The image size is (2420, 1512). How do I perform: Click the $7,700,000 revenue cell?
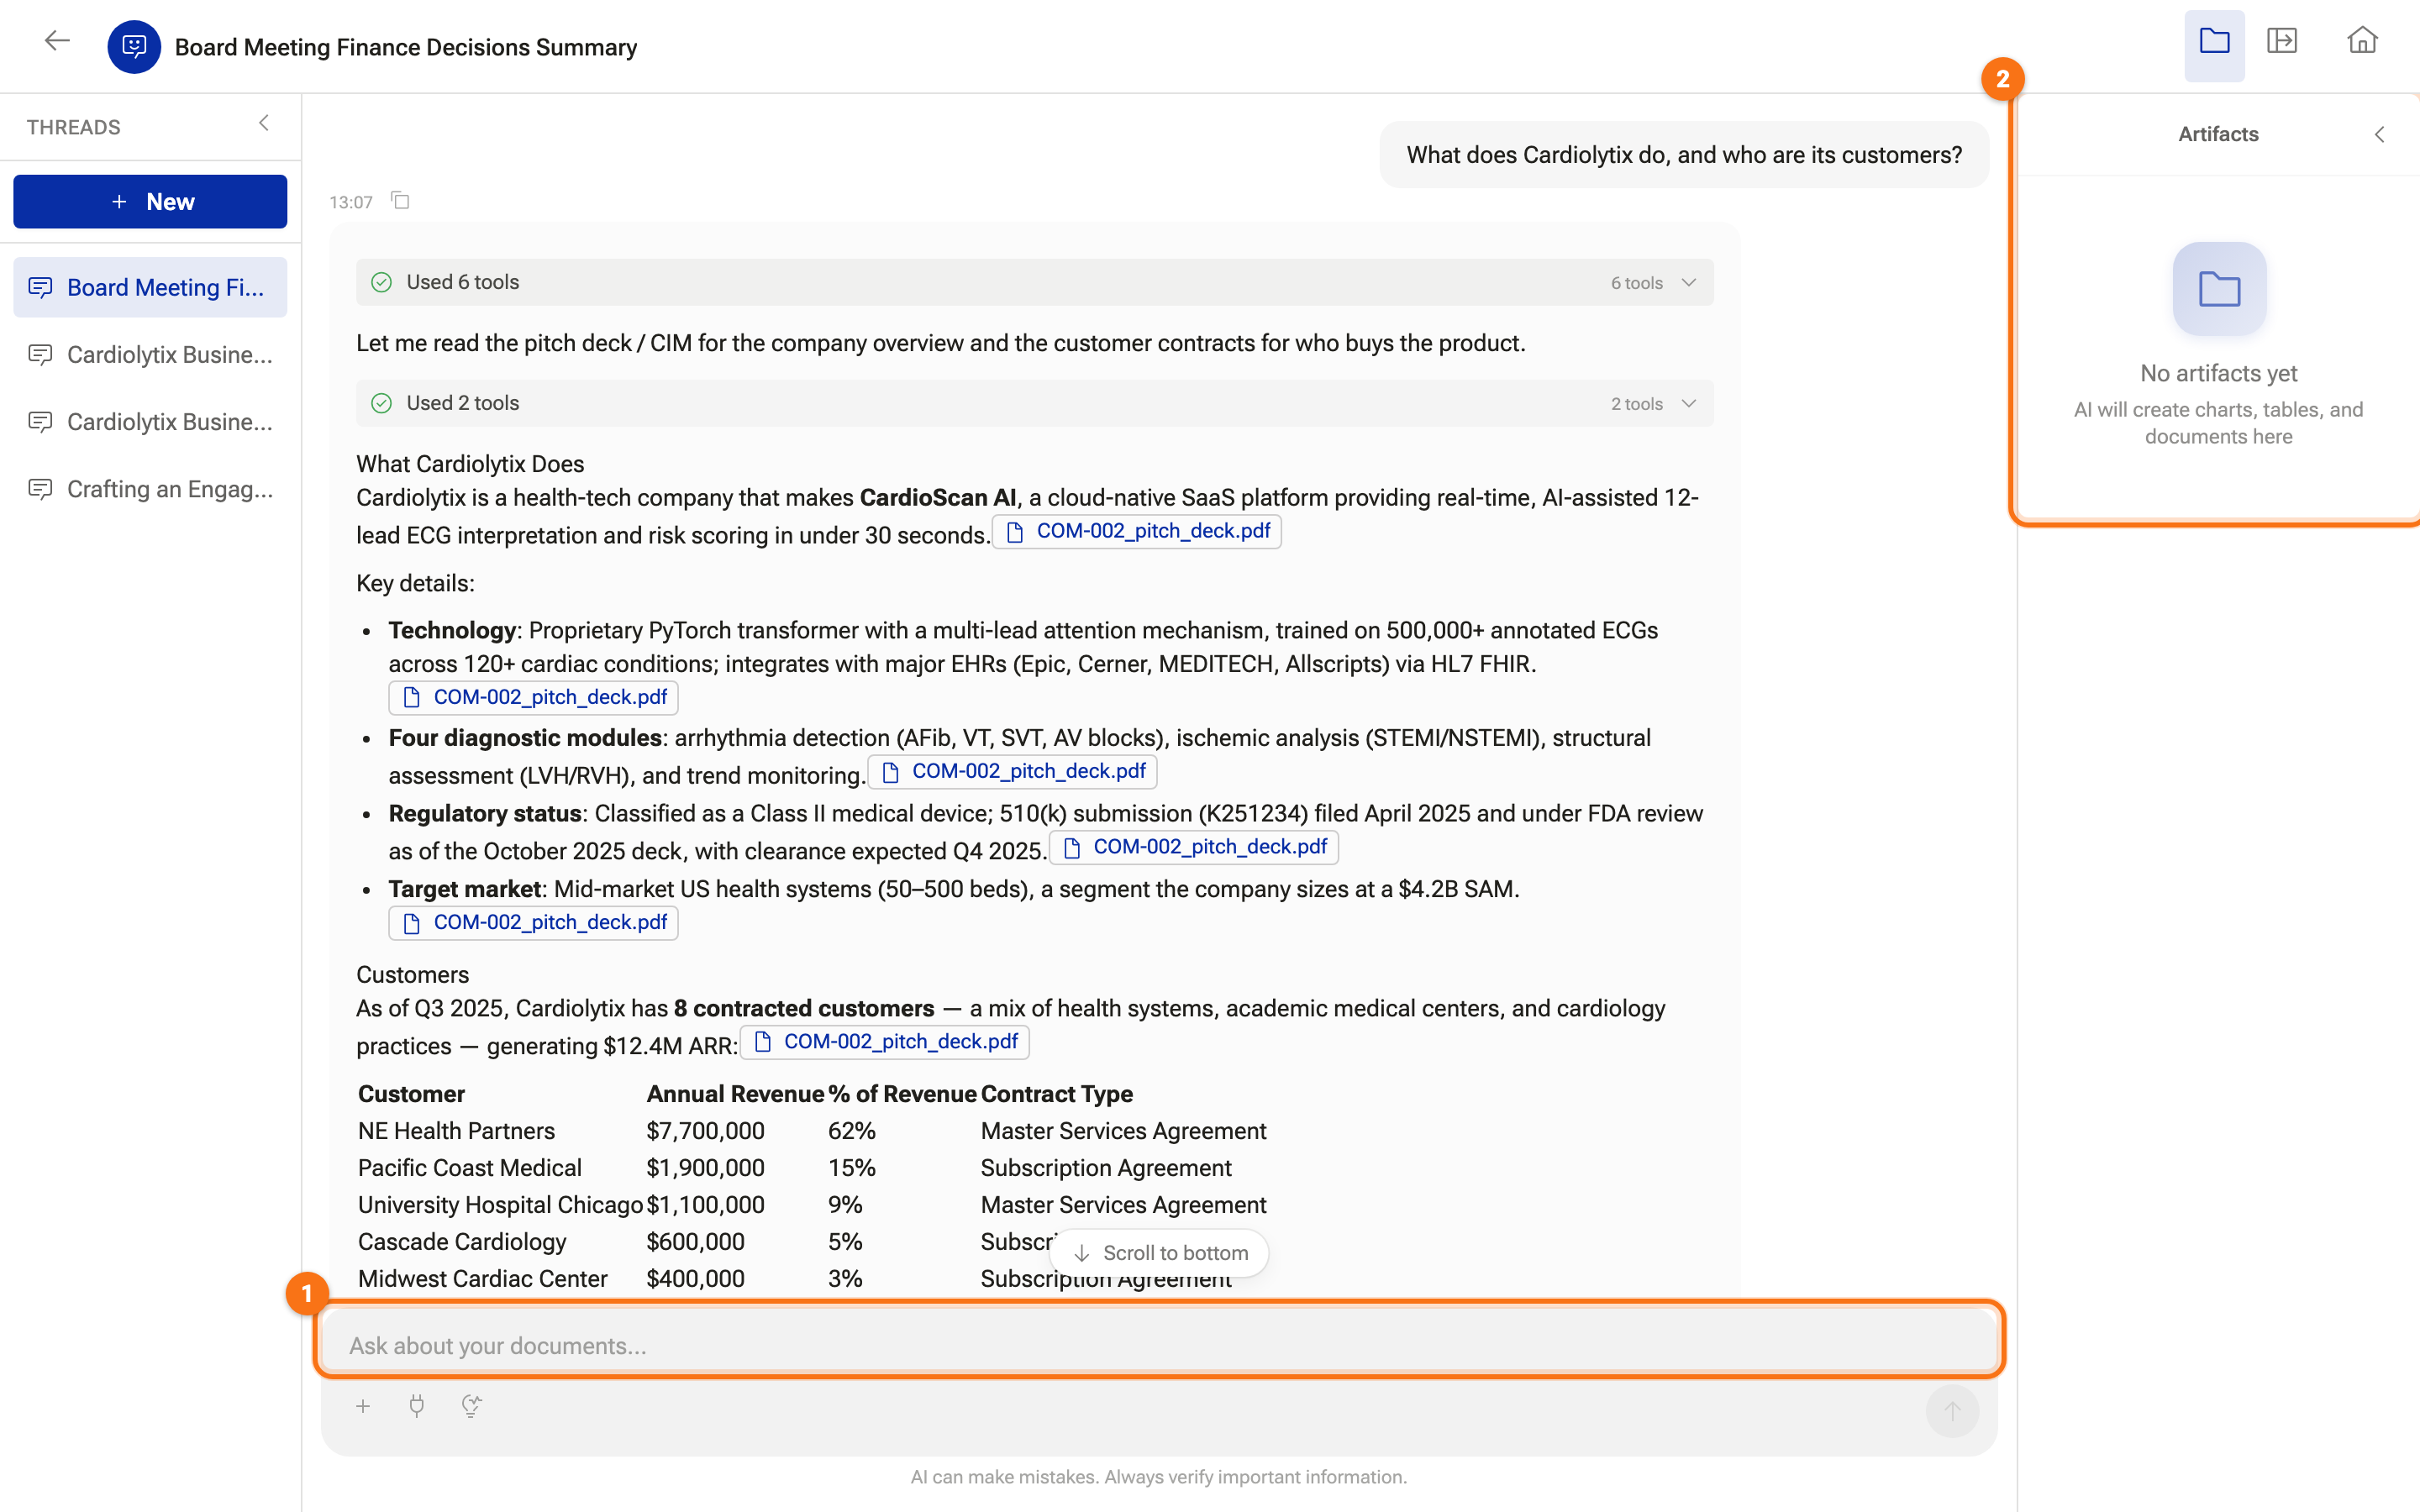pyautogui.click(x=705, y=1130)
